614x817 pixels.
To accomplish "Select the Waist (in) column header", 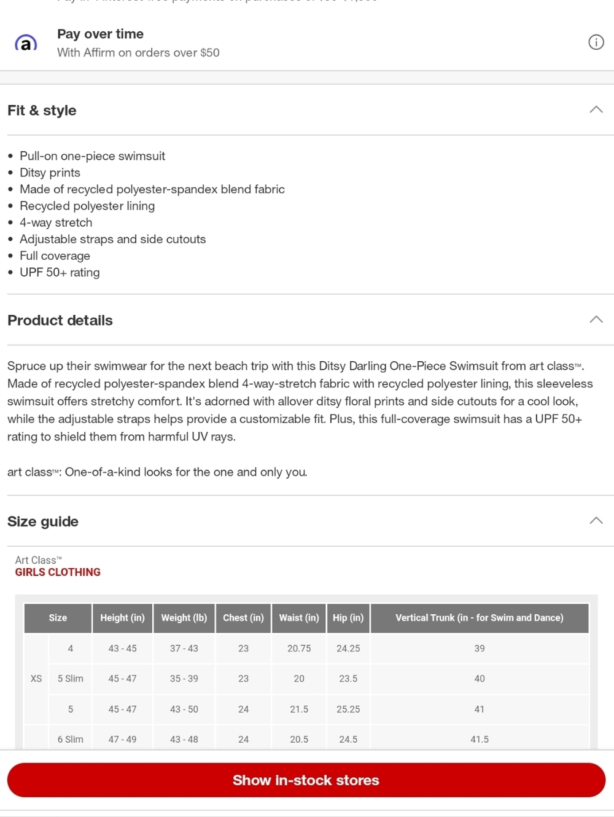I will [x=299, y=618].
